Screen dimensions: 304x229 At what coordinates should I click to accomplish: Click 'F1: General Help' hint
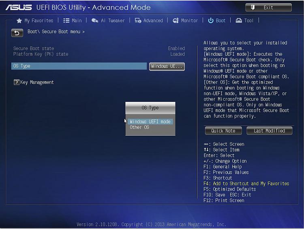[223, 166]
